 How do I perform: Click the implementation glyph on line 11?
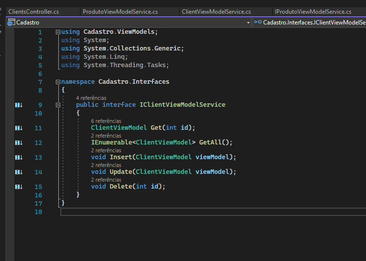tap(19, 128)
